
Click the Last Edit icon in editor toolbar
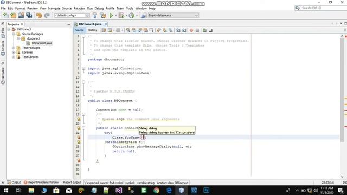pos(104,30)
